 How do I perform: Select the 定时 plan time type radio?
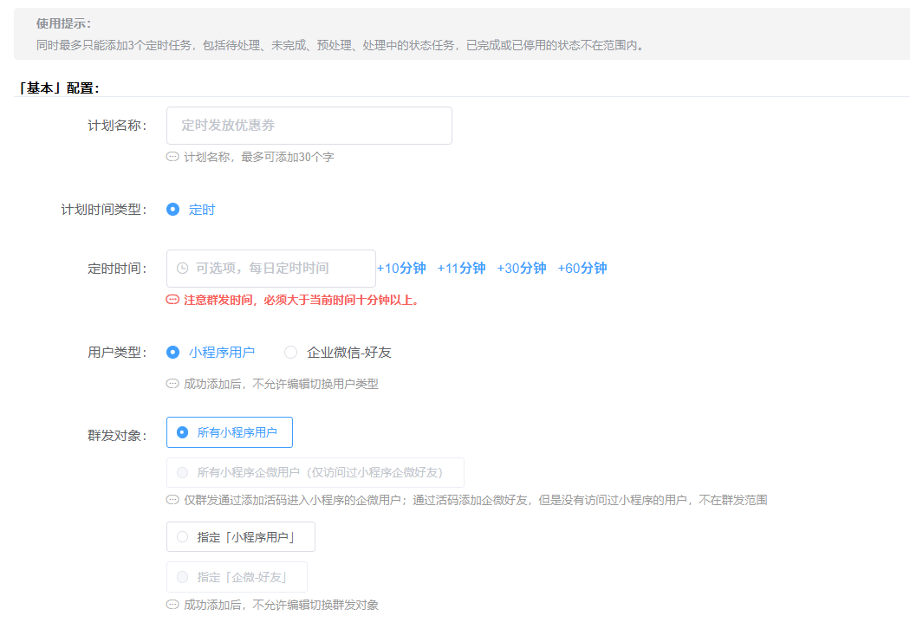click(x=172, y=210)
